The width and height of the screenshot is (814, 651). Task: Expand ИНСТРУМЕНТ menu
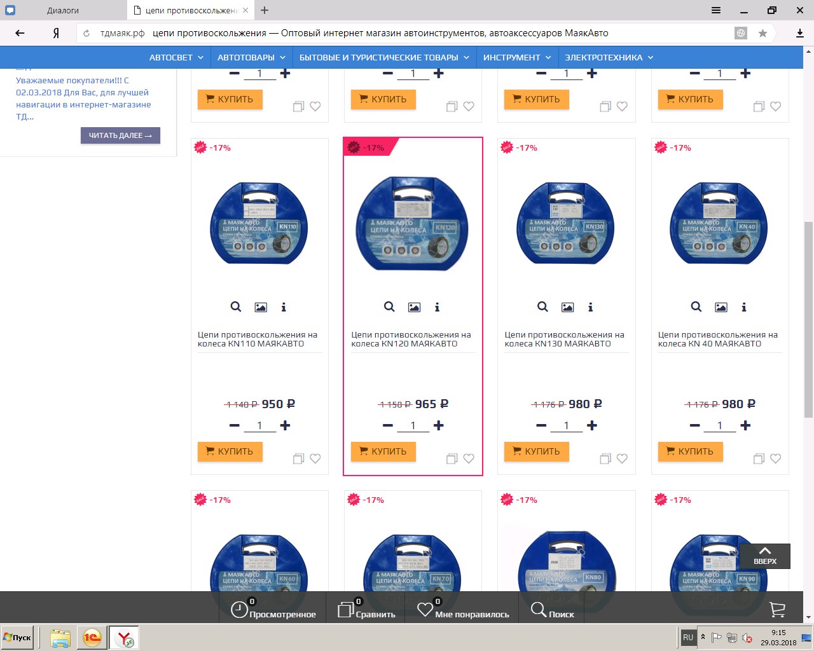[x=517, y=57]
